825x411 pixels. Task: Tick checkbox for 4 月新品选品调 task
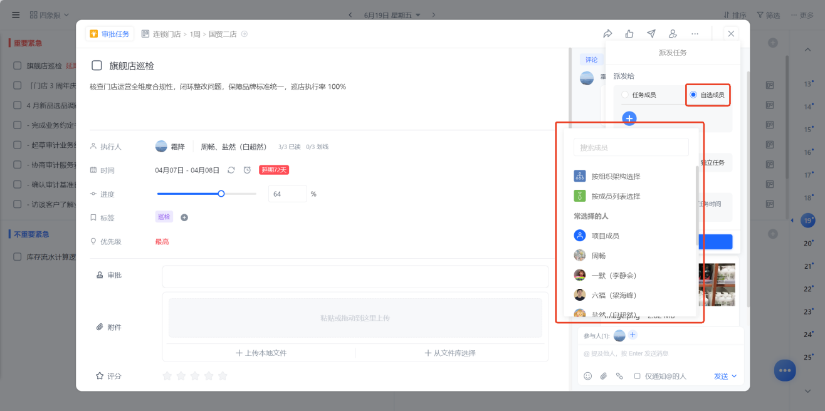click(x=18, y=105)
